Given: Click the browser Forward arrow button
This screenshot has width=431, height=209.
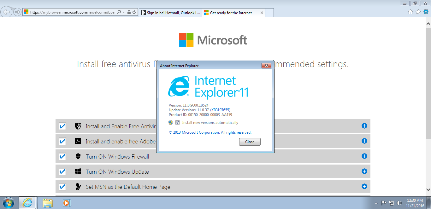Looking at the screenshot, I should point(17,12).
